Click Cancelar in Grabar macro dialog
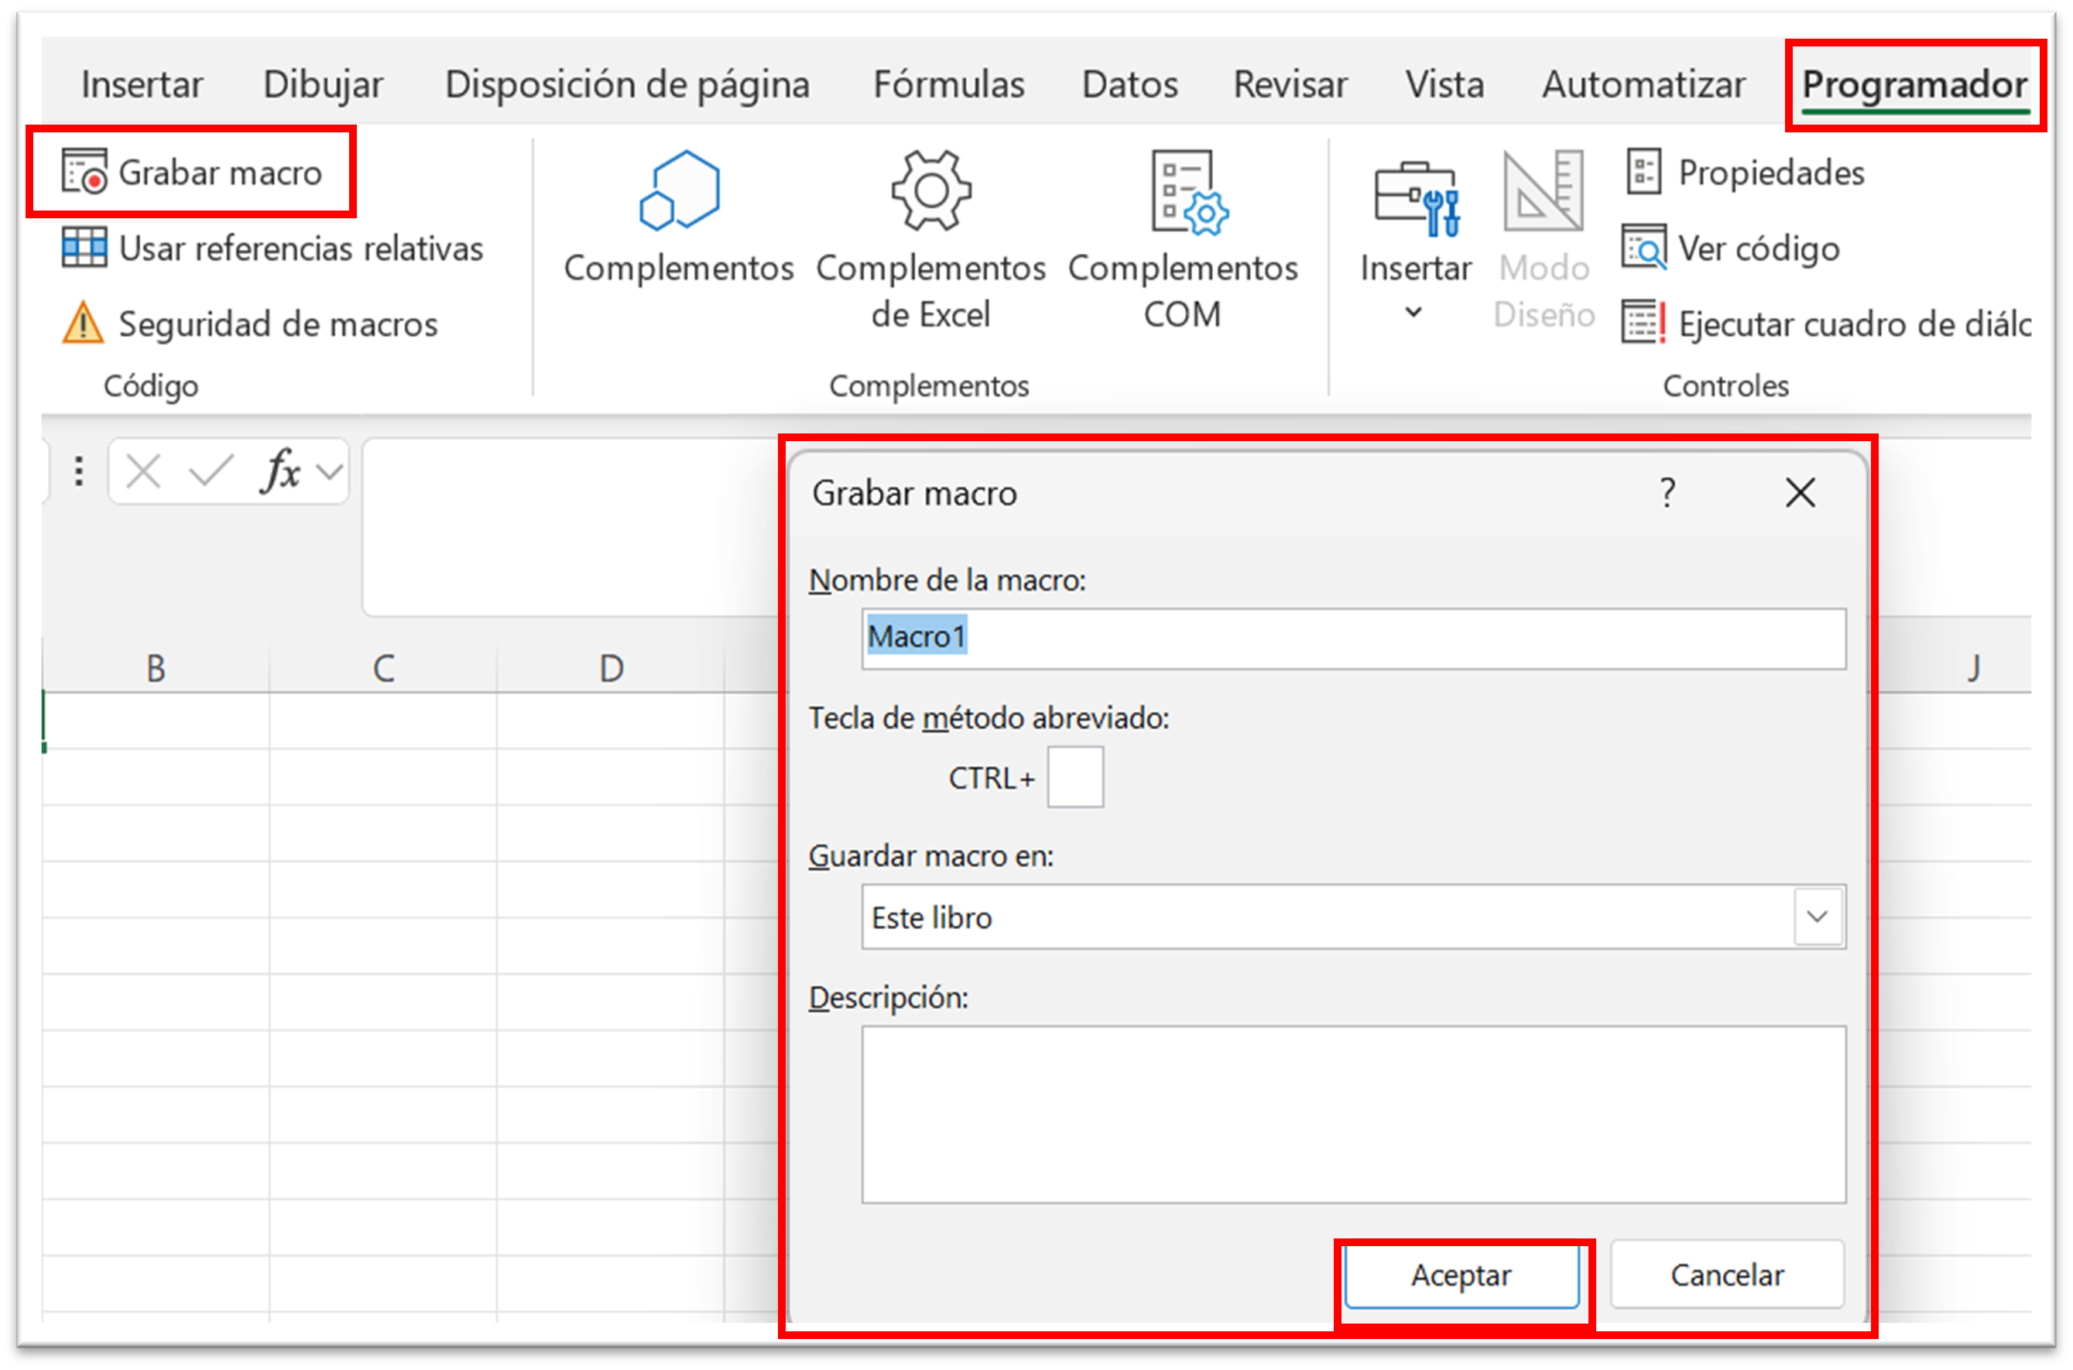This screenshot has height=1370, width=2073. pos(1726,1275)
